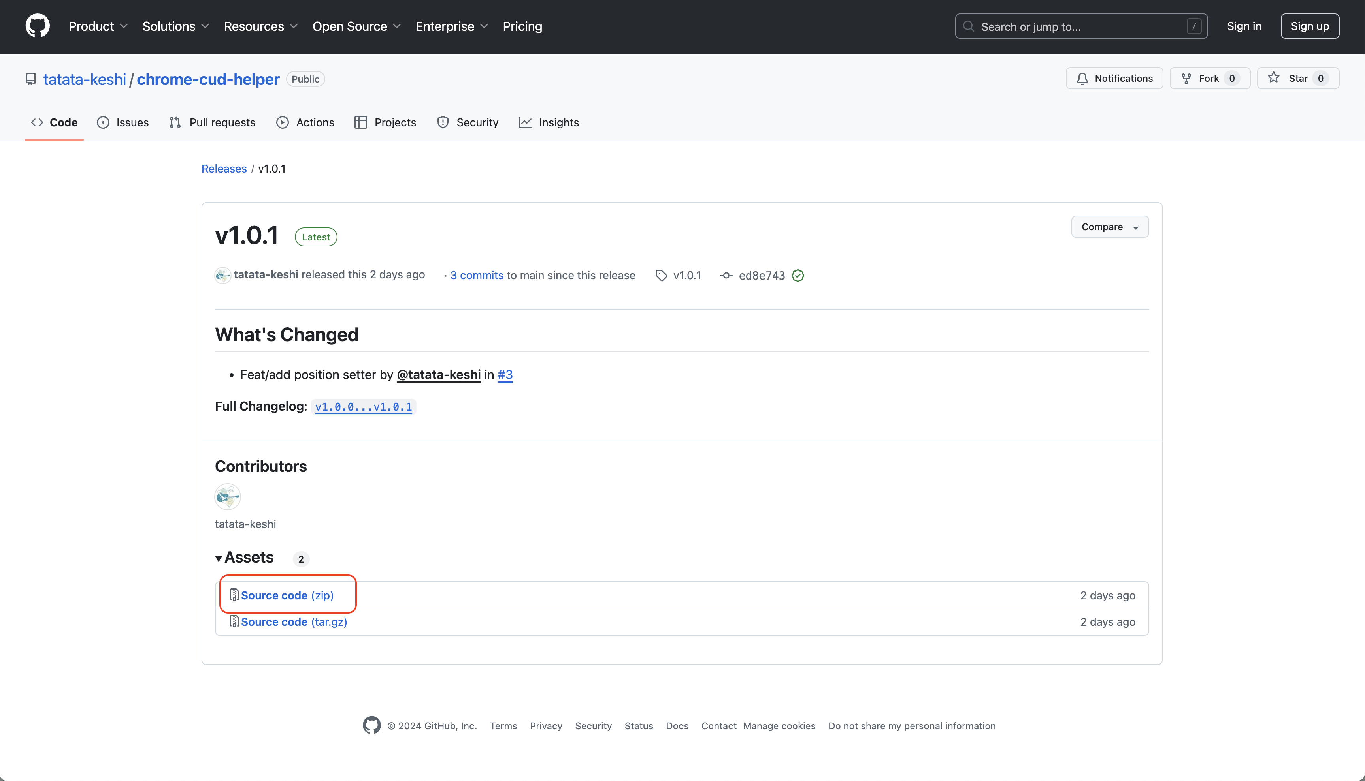The height and width of the screenshot is (781, 1365).
Task: Click the verified checkmark badge icon
Action: pyautogui.click(x=798, y=275)
